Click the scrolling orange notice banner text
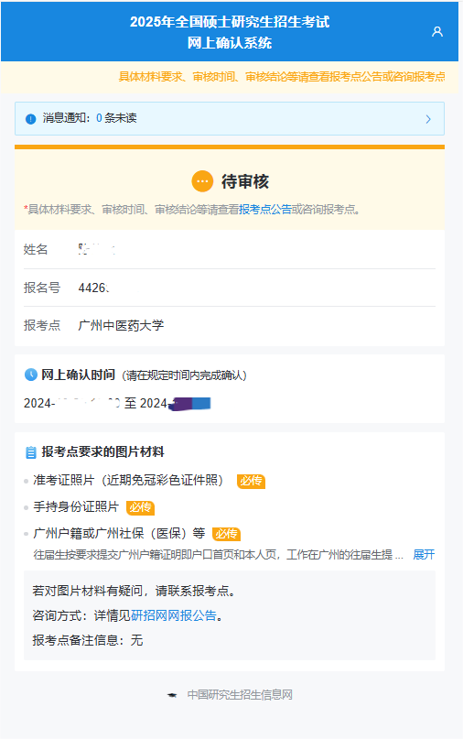 tap(282, 77)
